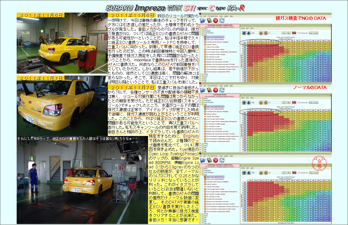This screenshot has height=225, width=348.
Task: Expand the MAF folder in 4.hex tree
Action: pyautogui.click(x=201, y=218)
